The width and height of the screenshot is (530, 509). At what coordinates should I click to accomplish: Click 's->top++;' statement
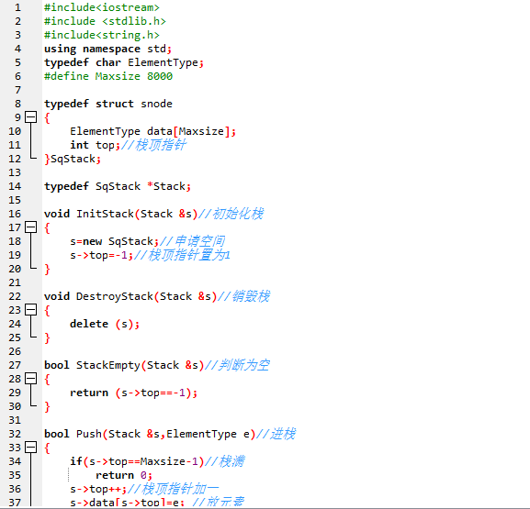tap(98, 489)
